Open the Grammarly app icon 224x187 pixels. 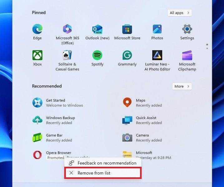[x=127, y=55]
